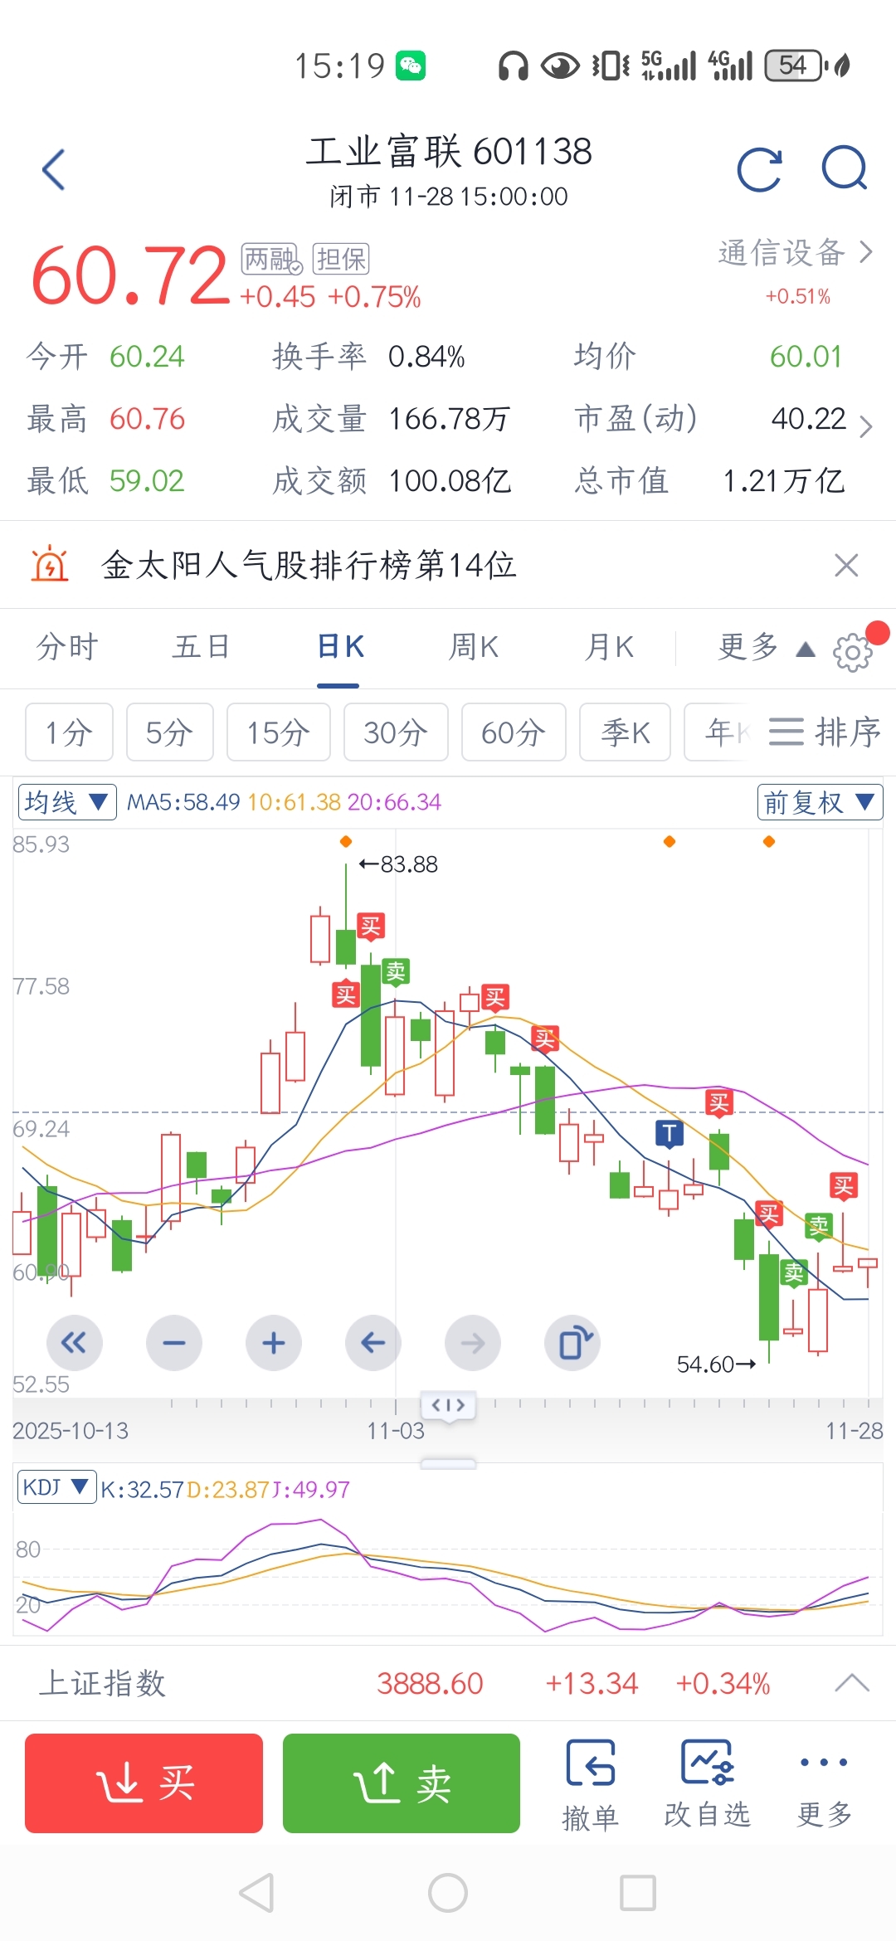This screenshot has height=1941, width=896.
Task: Open chart settings gear icon
Action: [853, 652]
